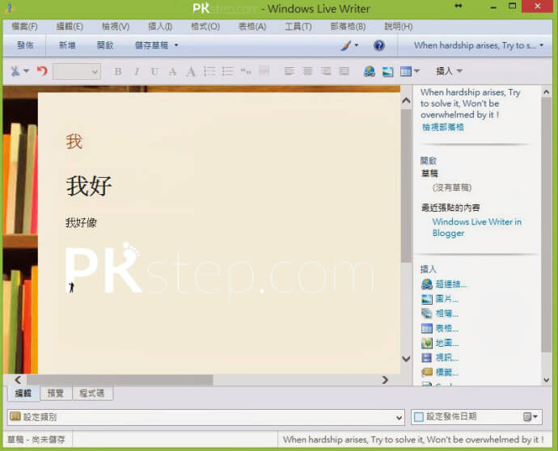This screenshot has width=558, height=451.
Task: Open the 說明(H) menu
Action: (x=399, y=27)
